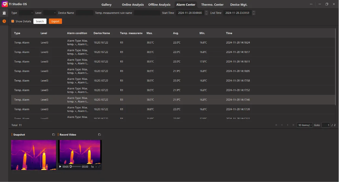
Task: Jump to the last alarm page
Action: point(293,125)
